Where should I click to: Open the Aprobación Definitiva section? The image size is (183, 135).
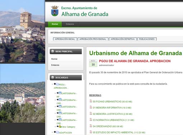tap(123, 39)
